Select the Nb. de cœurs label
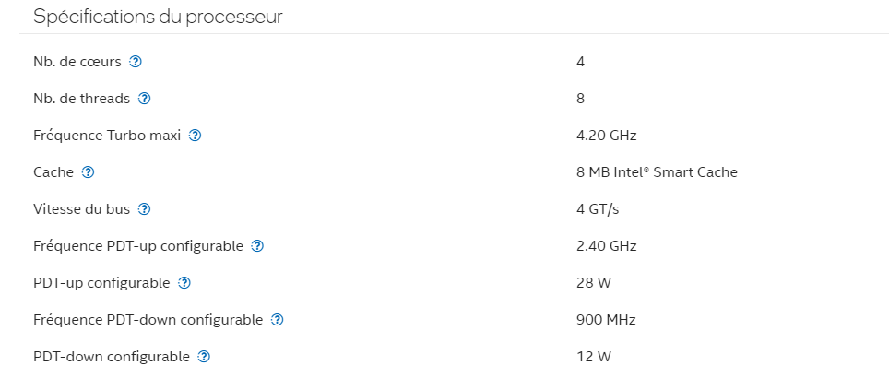 (77, 62)
